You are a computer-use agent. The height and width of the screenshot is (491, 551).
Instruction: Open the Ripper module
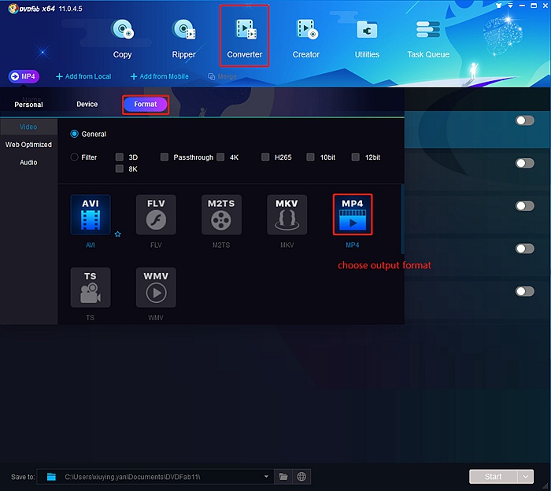click(x=183, y=39)
